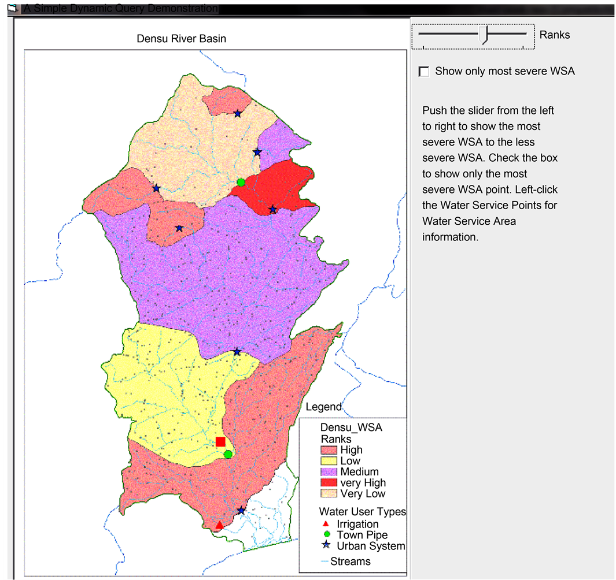This screenshot has height=580, width=616.
Task: Select the star inside the bright red very High area
Action: point(273,210)
